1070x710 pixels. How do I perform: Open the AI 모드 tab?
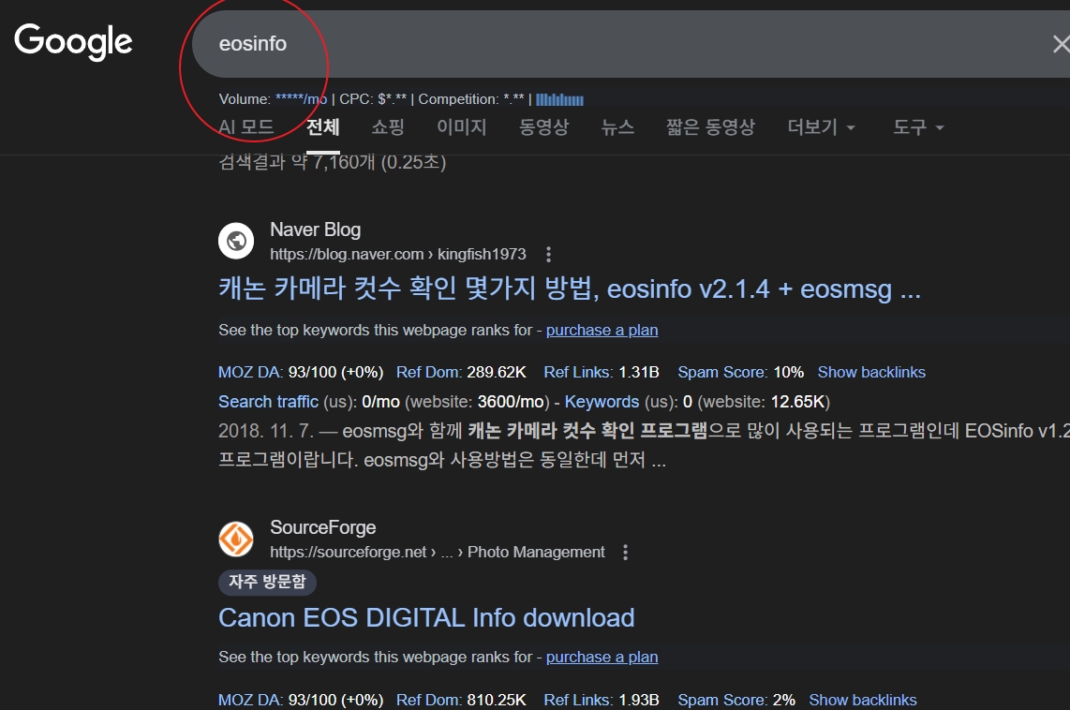coord(245,126)
